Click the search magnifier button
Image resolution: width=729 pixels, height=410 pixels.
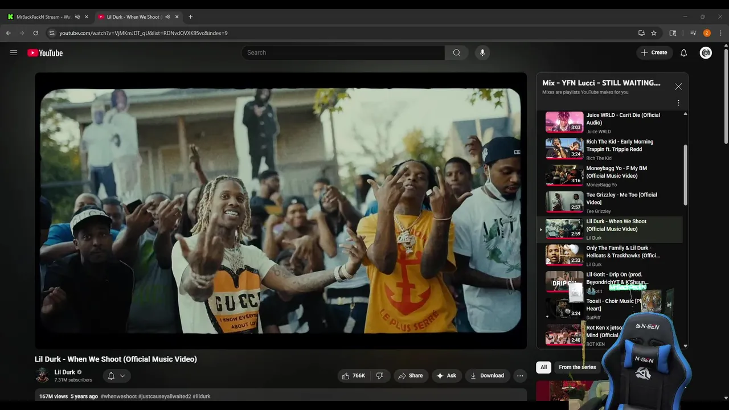456,53
